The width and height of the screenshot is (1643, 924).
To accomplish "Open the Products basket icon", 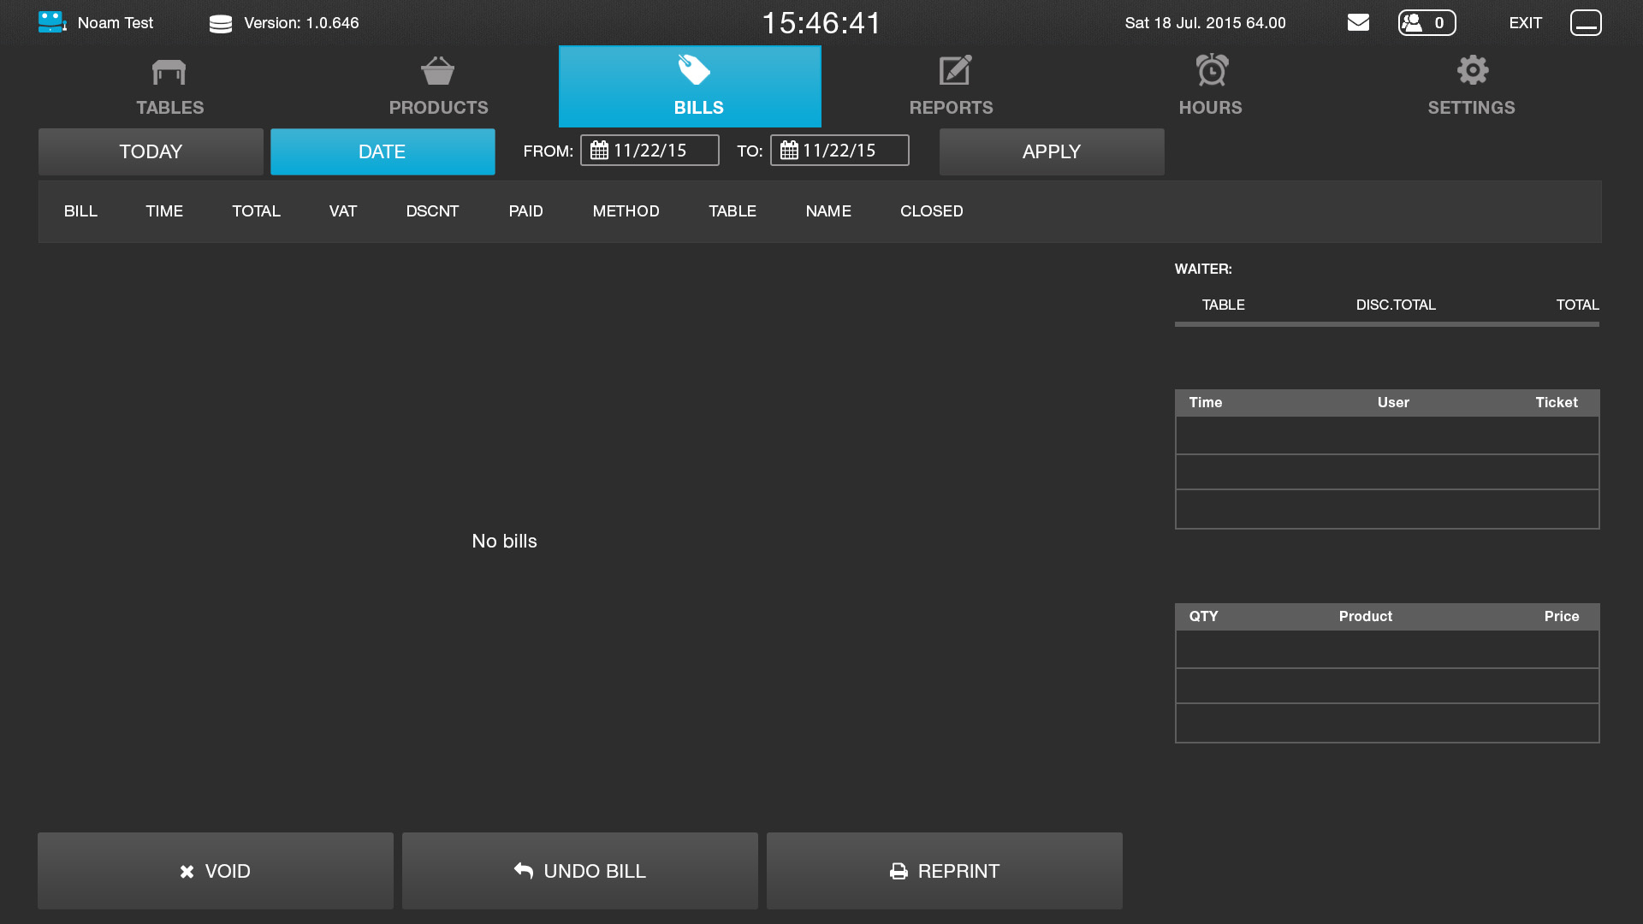I will coord(438,72).
